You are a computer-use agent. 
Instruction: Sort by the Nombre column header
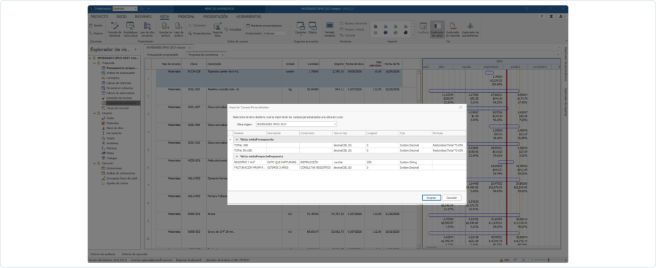[x=249, y=133]
